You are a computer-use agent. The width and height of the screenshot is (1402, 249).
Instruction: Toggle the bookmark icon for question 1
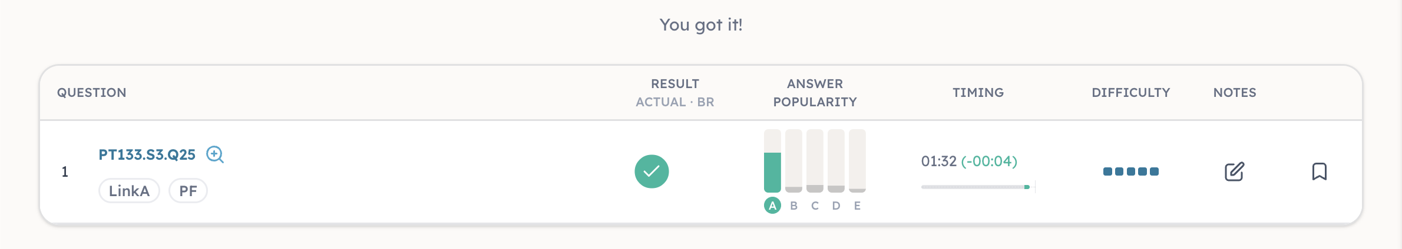(x=1320, y=171)
